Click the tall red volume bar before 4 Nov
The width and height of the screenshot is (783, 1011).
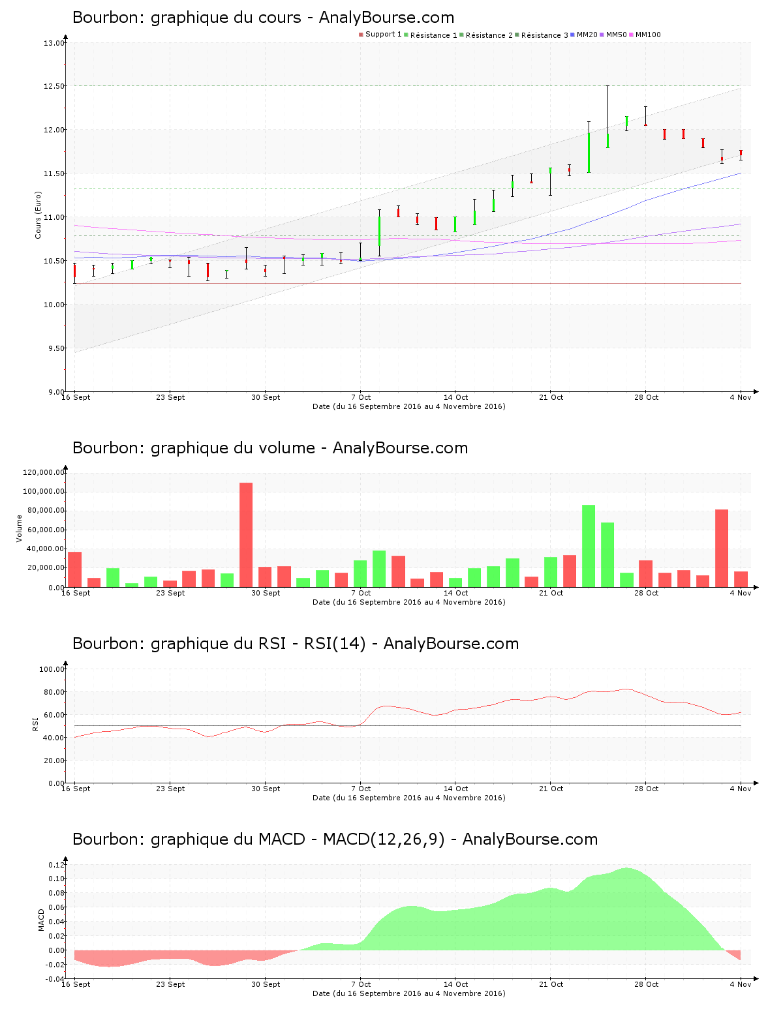coord(722,549)
